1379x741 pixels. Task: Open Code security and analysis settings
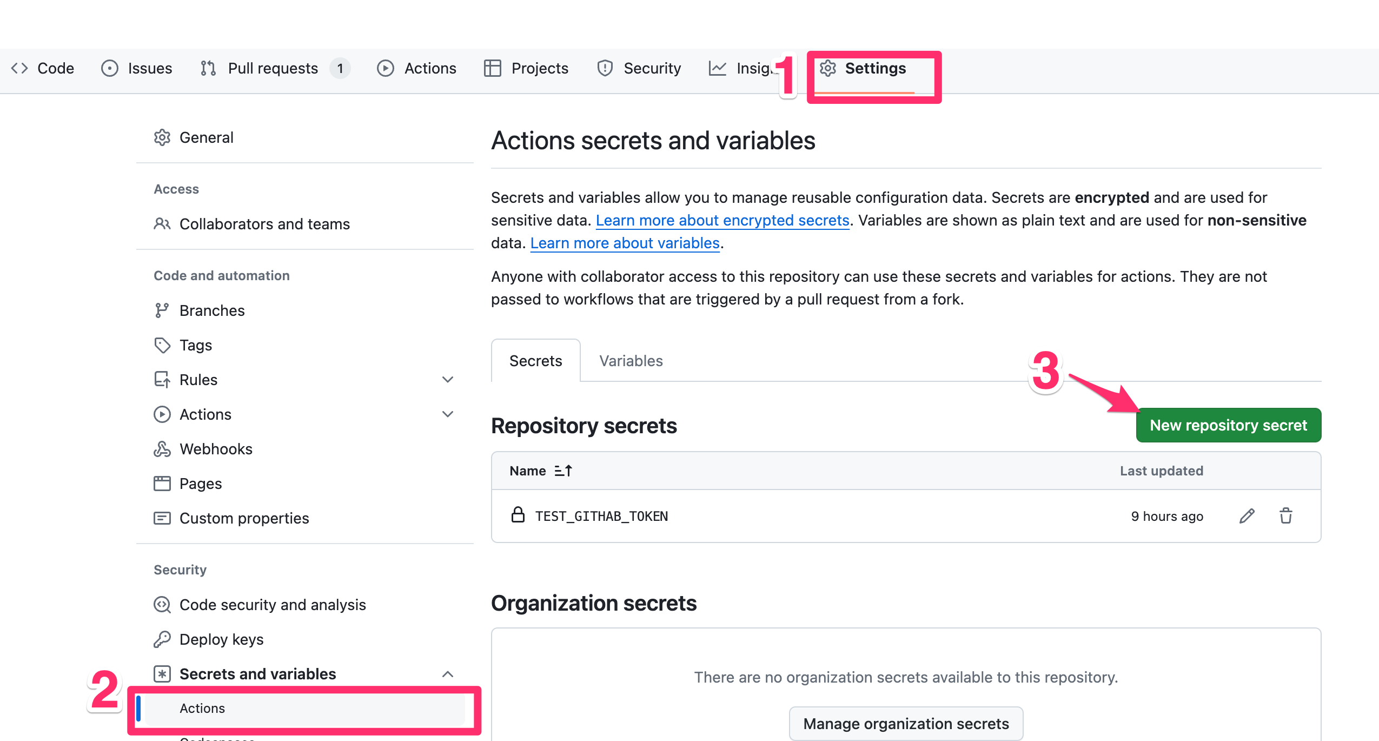(272, 605)
